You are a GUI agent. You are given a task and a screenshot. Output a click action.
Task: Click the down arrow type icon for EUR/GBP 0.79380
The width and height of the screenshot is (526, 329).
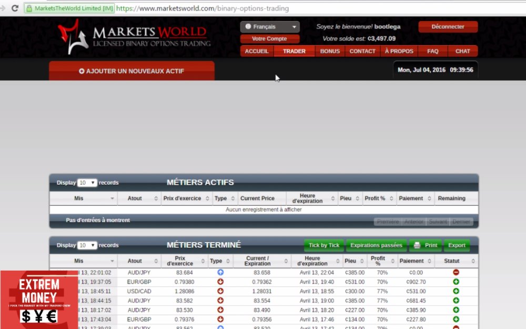[220, 282]
